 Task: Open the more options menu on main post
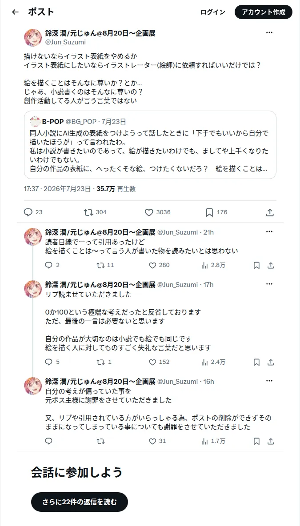[x=269, y=32]
